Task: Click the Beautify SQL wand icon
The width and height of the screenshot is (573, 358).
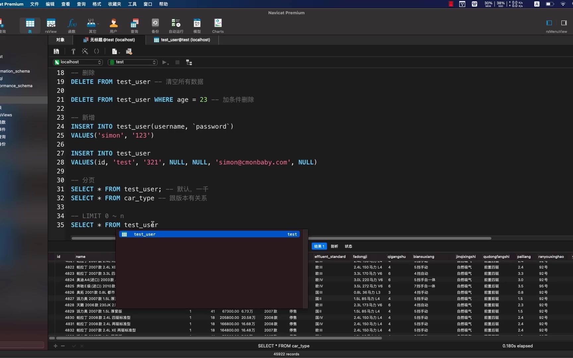Action: pos(85,51)
